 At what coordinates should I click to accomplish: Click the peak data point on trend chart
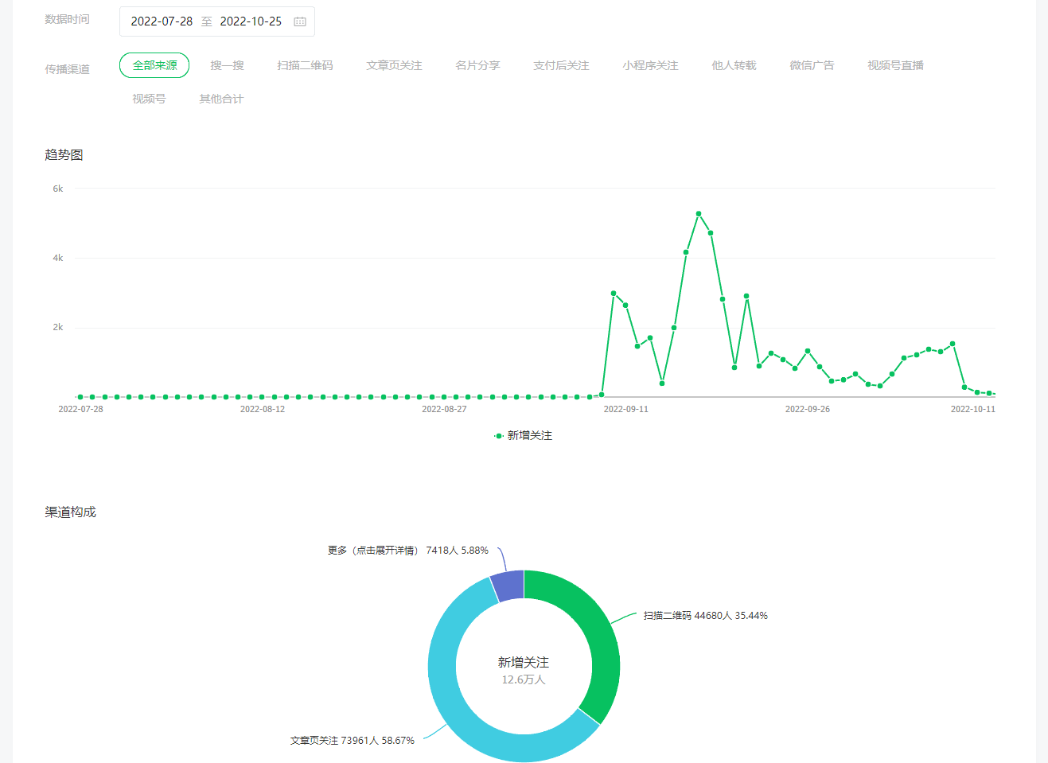tap(699, 213)
